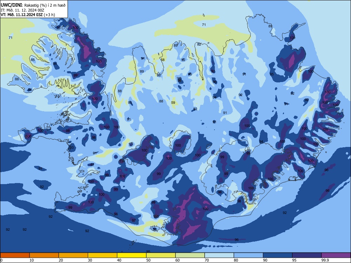The image size is (351, 263).
Task: Pick the pale green 60–70 legend swatch
Action: pyautogui.click(x=190, y=255)
